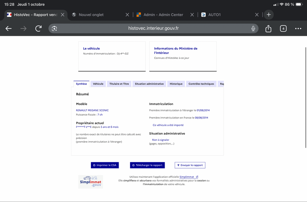The width and height of the screenshot is (307, 202).
Task: Click the browser forward arrow
Action: 23,28
